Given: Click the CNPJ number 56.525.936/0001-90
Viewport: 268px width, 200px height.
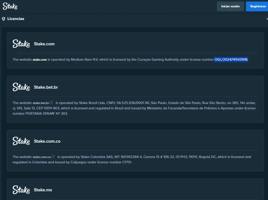Looking at the screenshot, I should click(133, 103).
